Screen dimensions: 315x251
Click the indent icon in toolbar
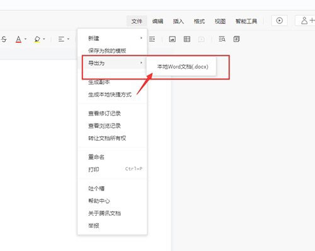pos(152,39)
